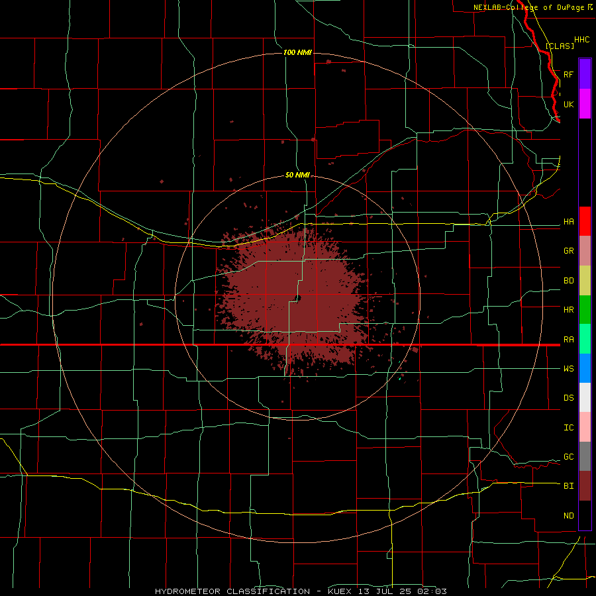Click the WS legend label

(569, 368)
